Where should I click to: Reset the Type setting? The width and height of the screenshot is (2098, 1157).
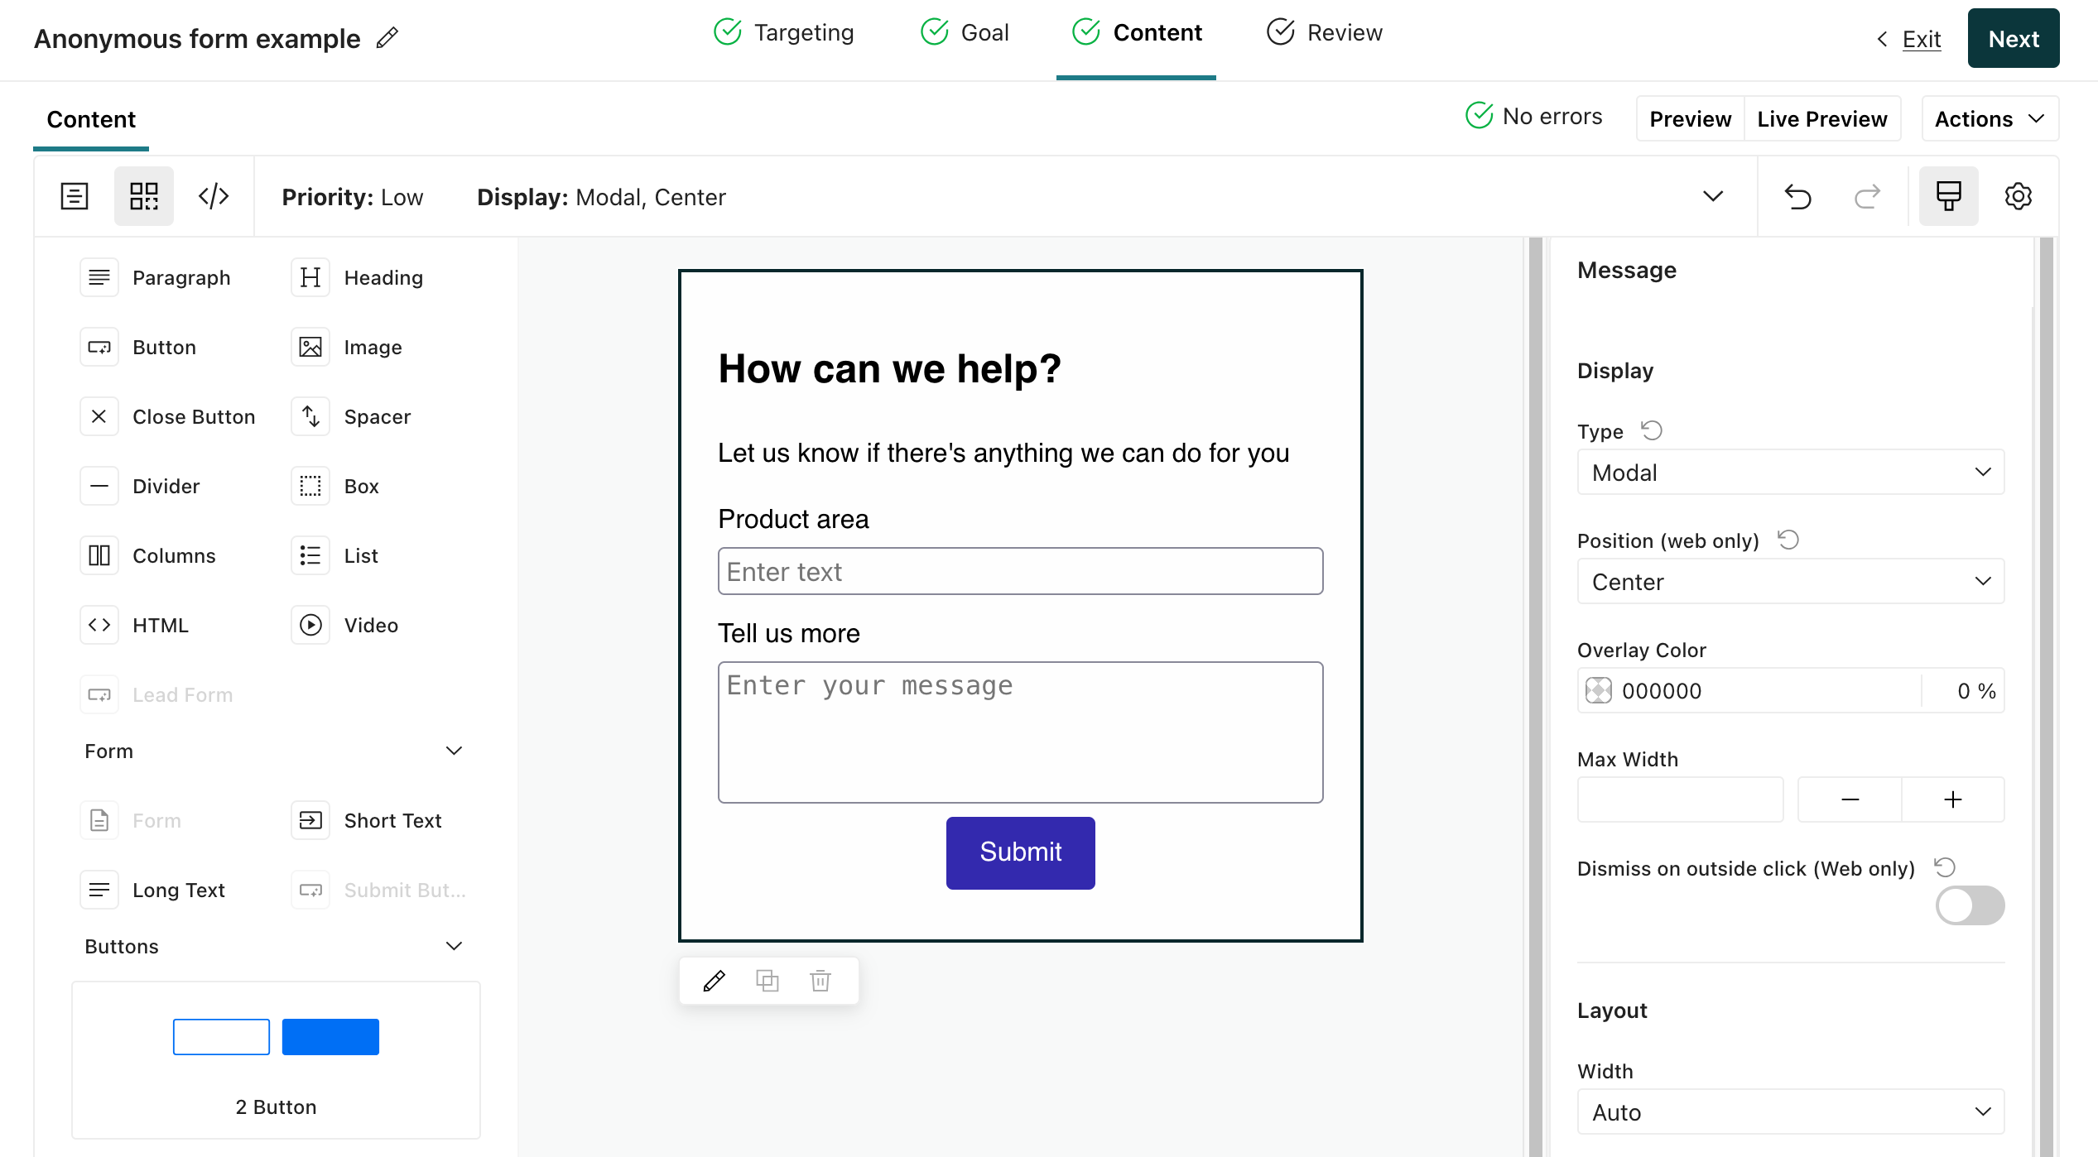pos(1652,430)
